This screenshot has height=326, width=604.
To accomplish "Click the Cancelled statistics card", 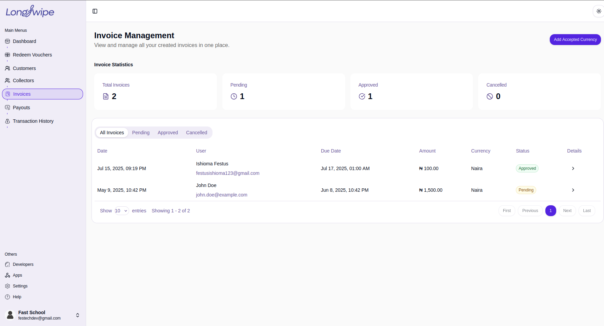I will pyautogui.click(x=540, y=92).
